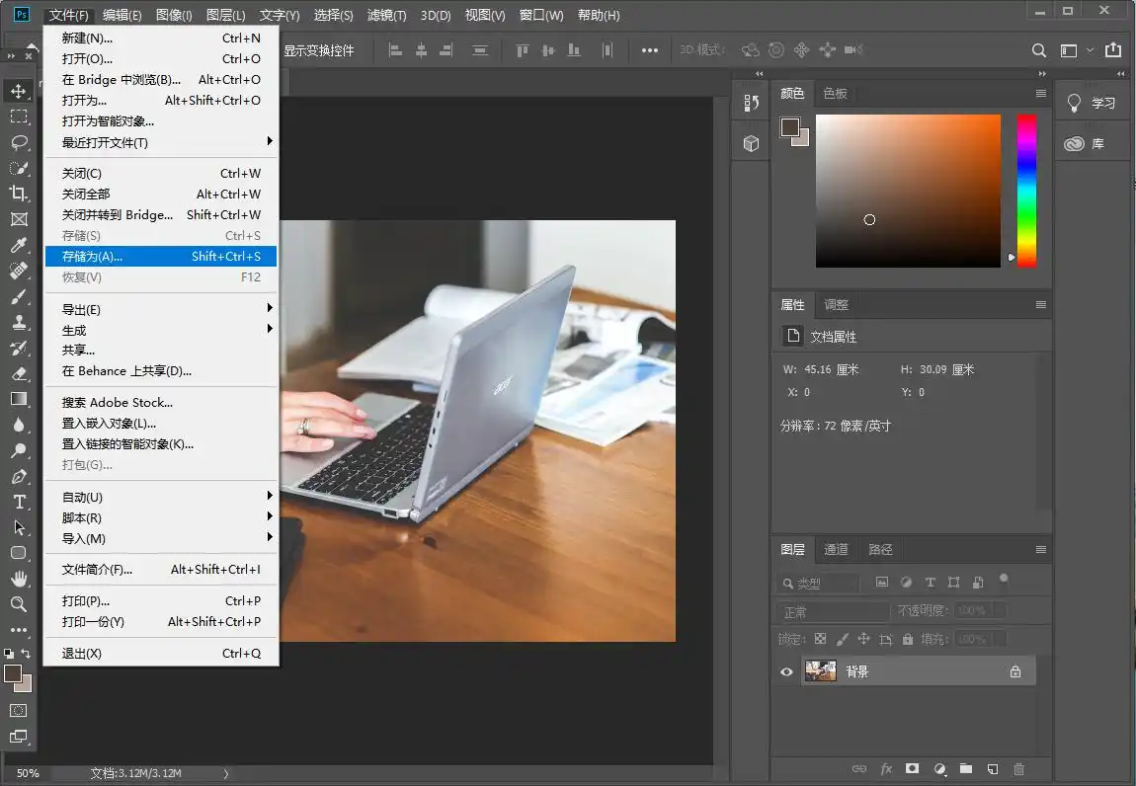Select the Horizontal Type tool
The width and height of the screenshot is (1136, 786).
click(x=19, y=502)
